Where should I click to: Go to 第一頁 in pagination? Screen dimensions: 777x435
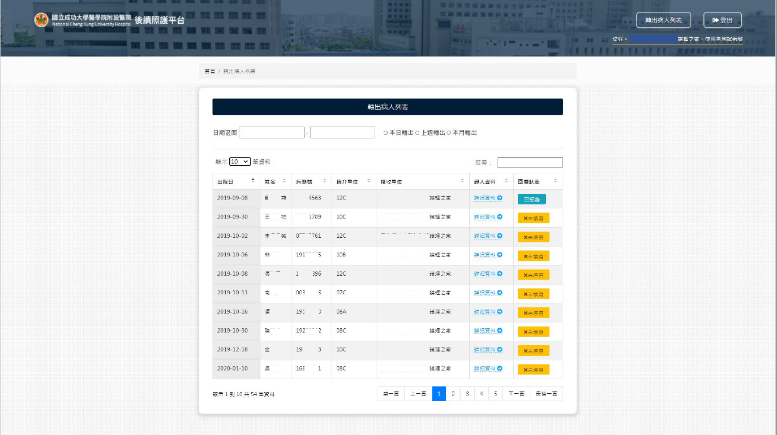[391, 394]
